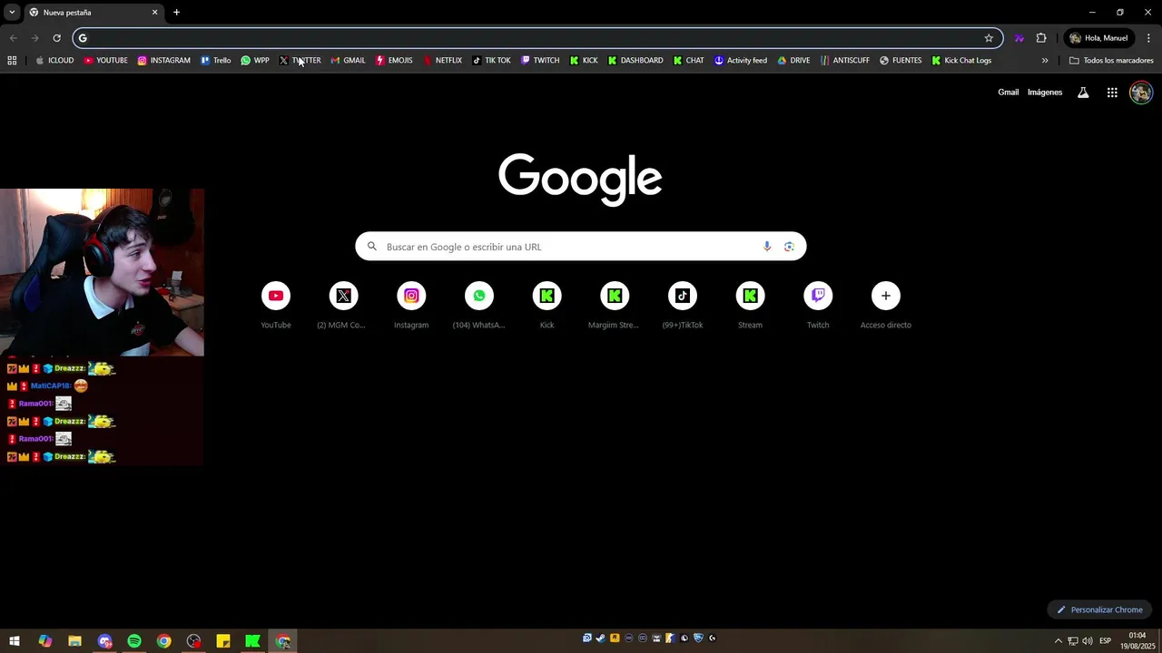Open the Hola, Manuel profile button
The height and width of the screenshot is (653, 1162).
1099,38
